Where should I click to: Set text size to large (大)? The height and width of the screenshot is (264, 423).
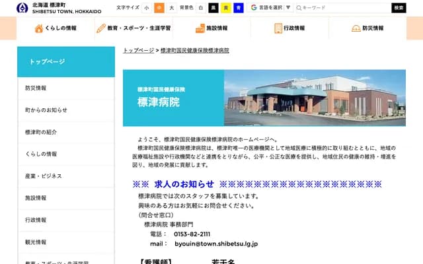point(172,8)
